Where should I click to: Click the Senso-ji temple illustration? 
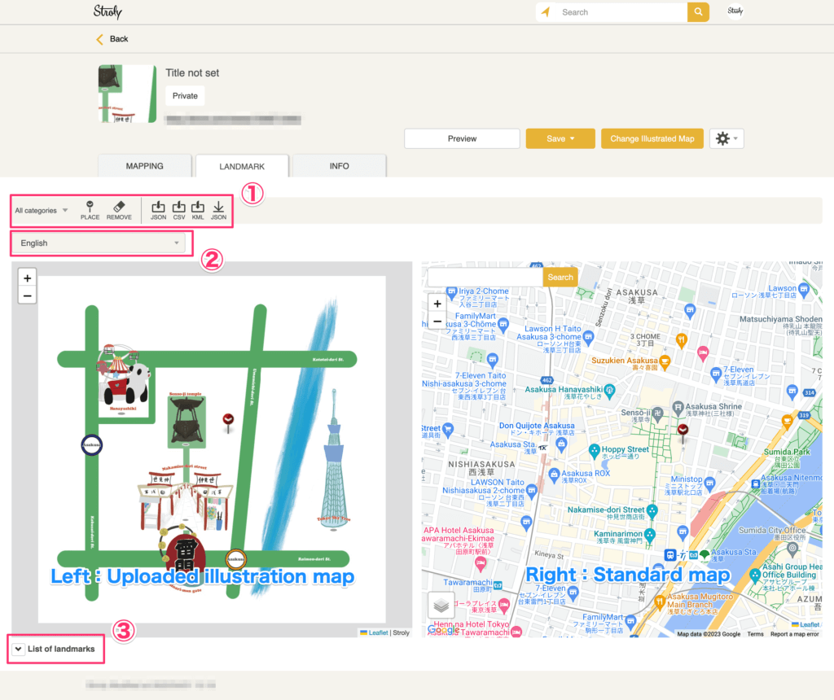tap(186, 421)
